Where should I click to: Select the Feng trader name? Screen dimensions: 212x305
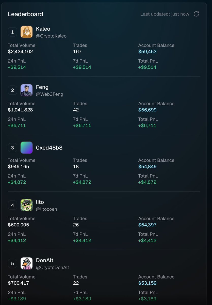pyautogui.click(x=42, y=87)
